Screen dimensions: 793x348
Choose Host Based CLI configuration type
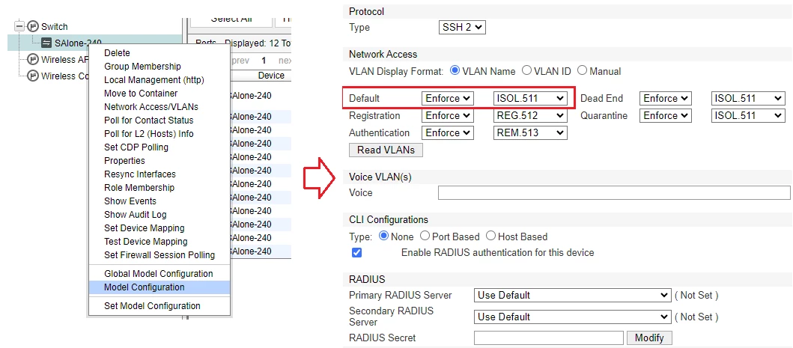490,236
